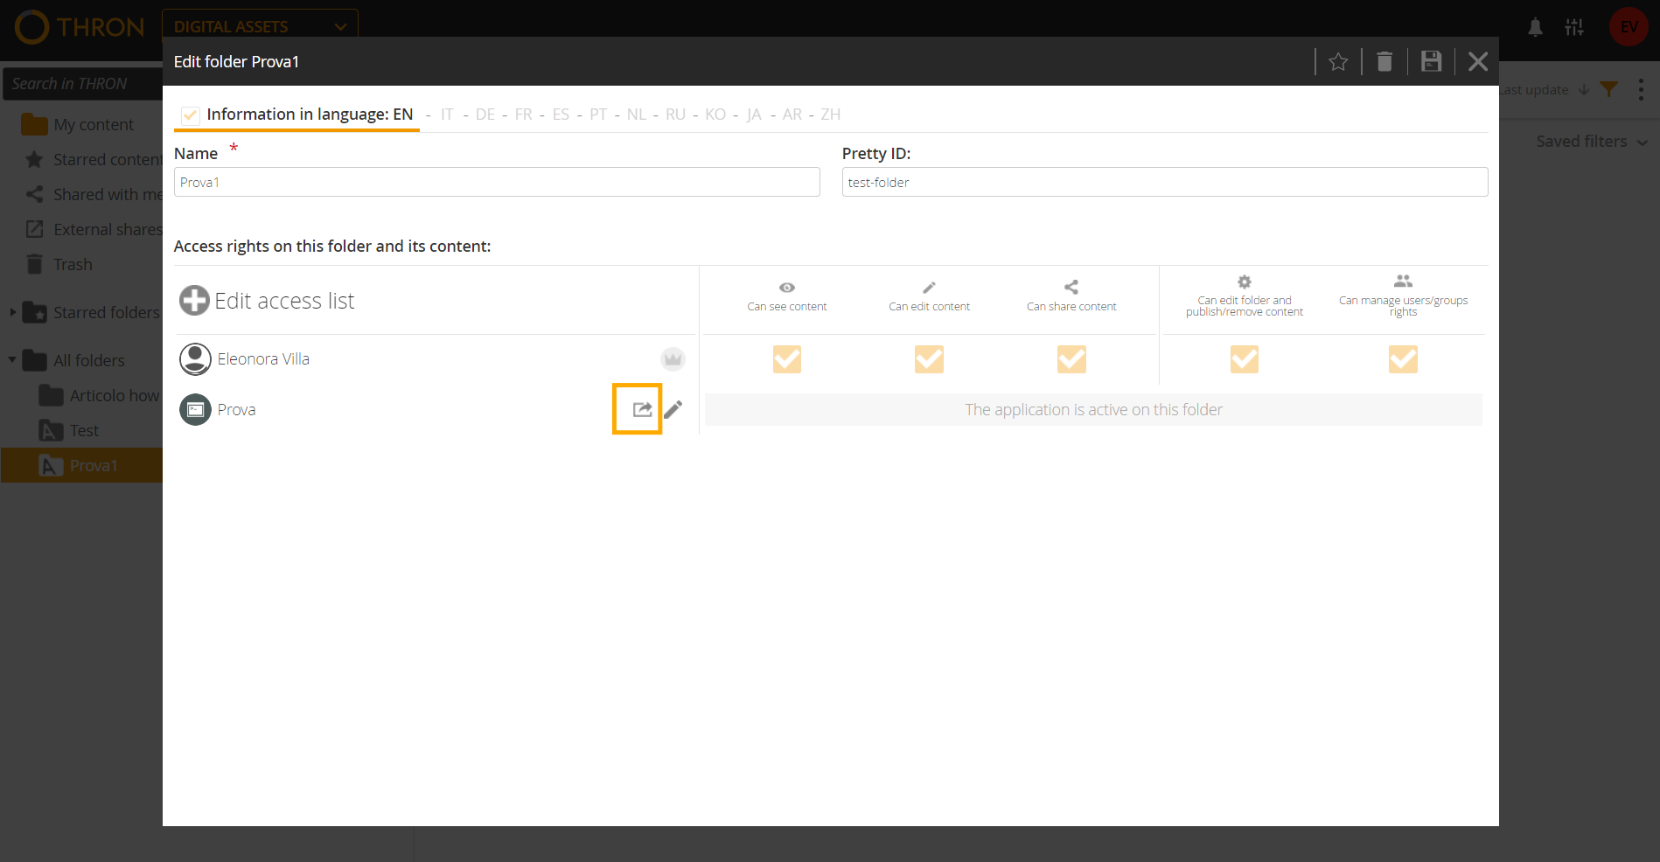Click the plus icon for Edit access list

point(194,301)
